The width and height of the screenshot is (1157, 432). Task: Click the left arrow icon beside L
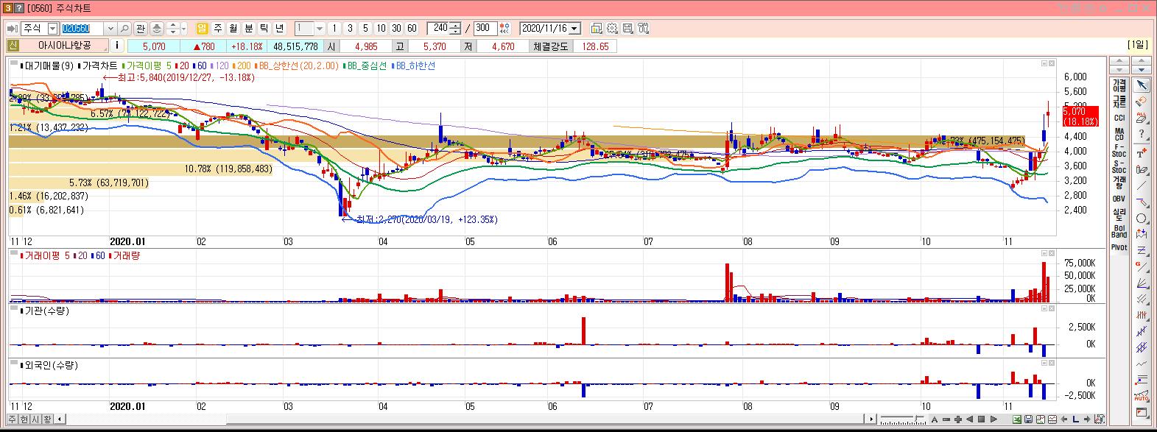click(x=1064, y=419)
